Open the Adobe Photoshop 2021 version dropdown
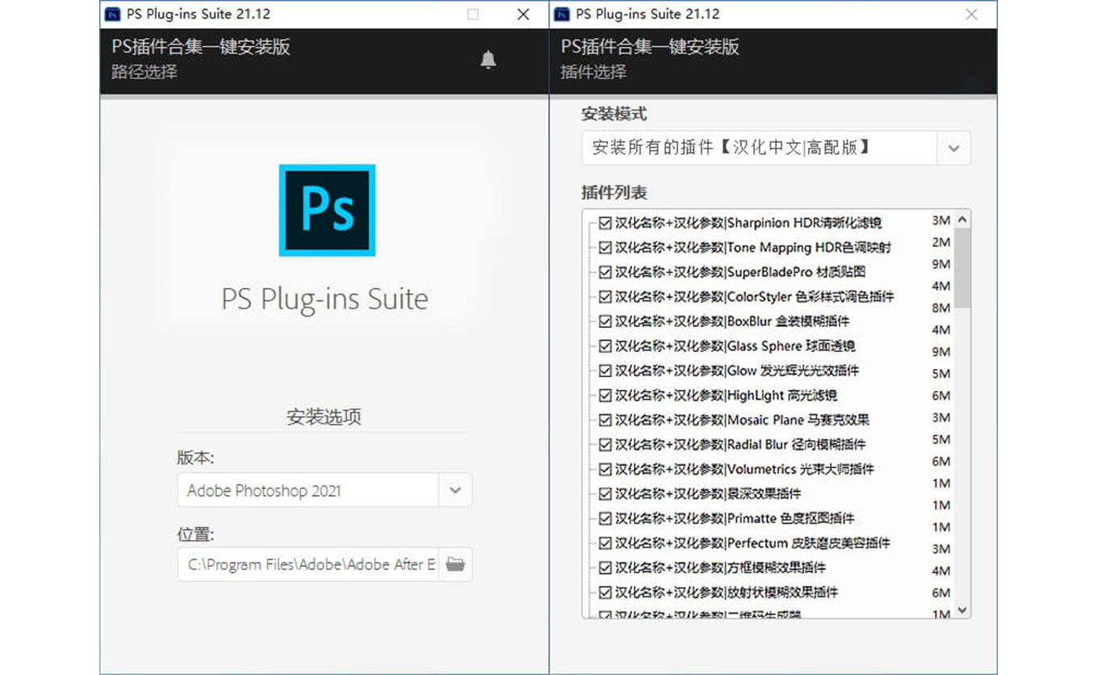The width and height of the screenshot is (1098, 675). 325,490
